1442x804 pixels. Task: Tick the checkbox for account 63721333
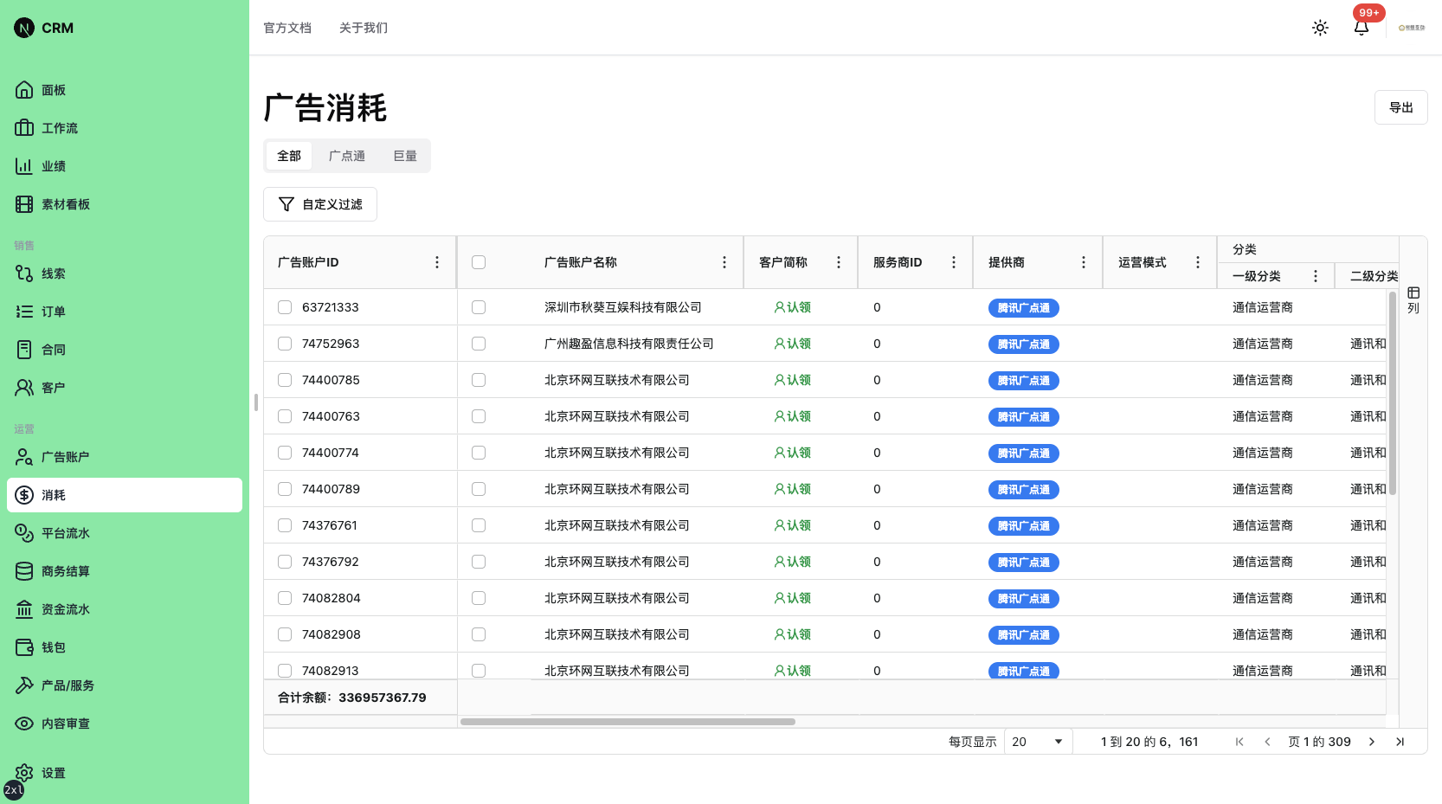click(x=284, y=306)
